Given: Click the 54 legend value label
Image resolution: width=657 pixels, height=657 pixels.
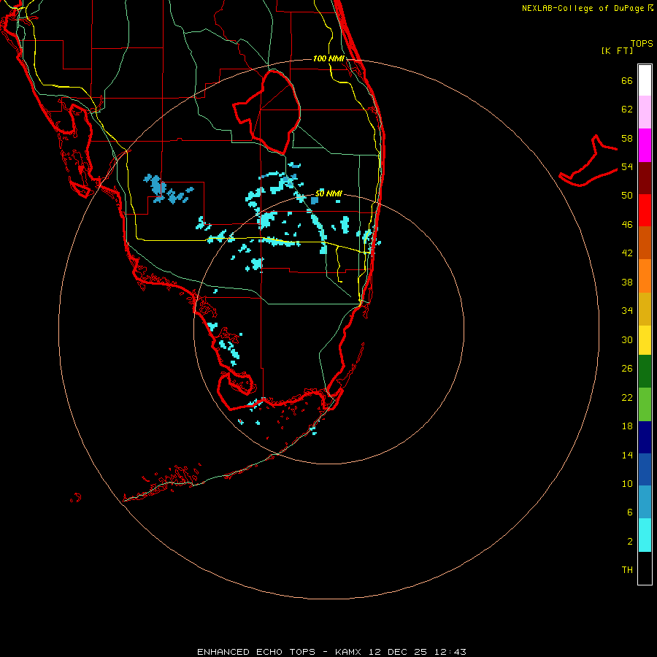Looking at the screenshot, I should [627, 166].
